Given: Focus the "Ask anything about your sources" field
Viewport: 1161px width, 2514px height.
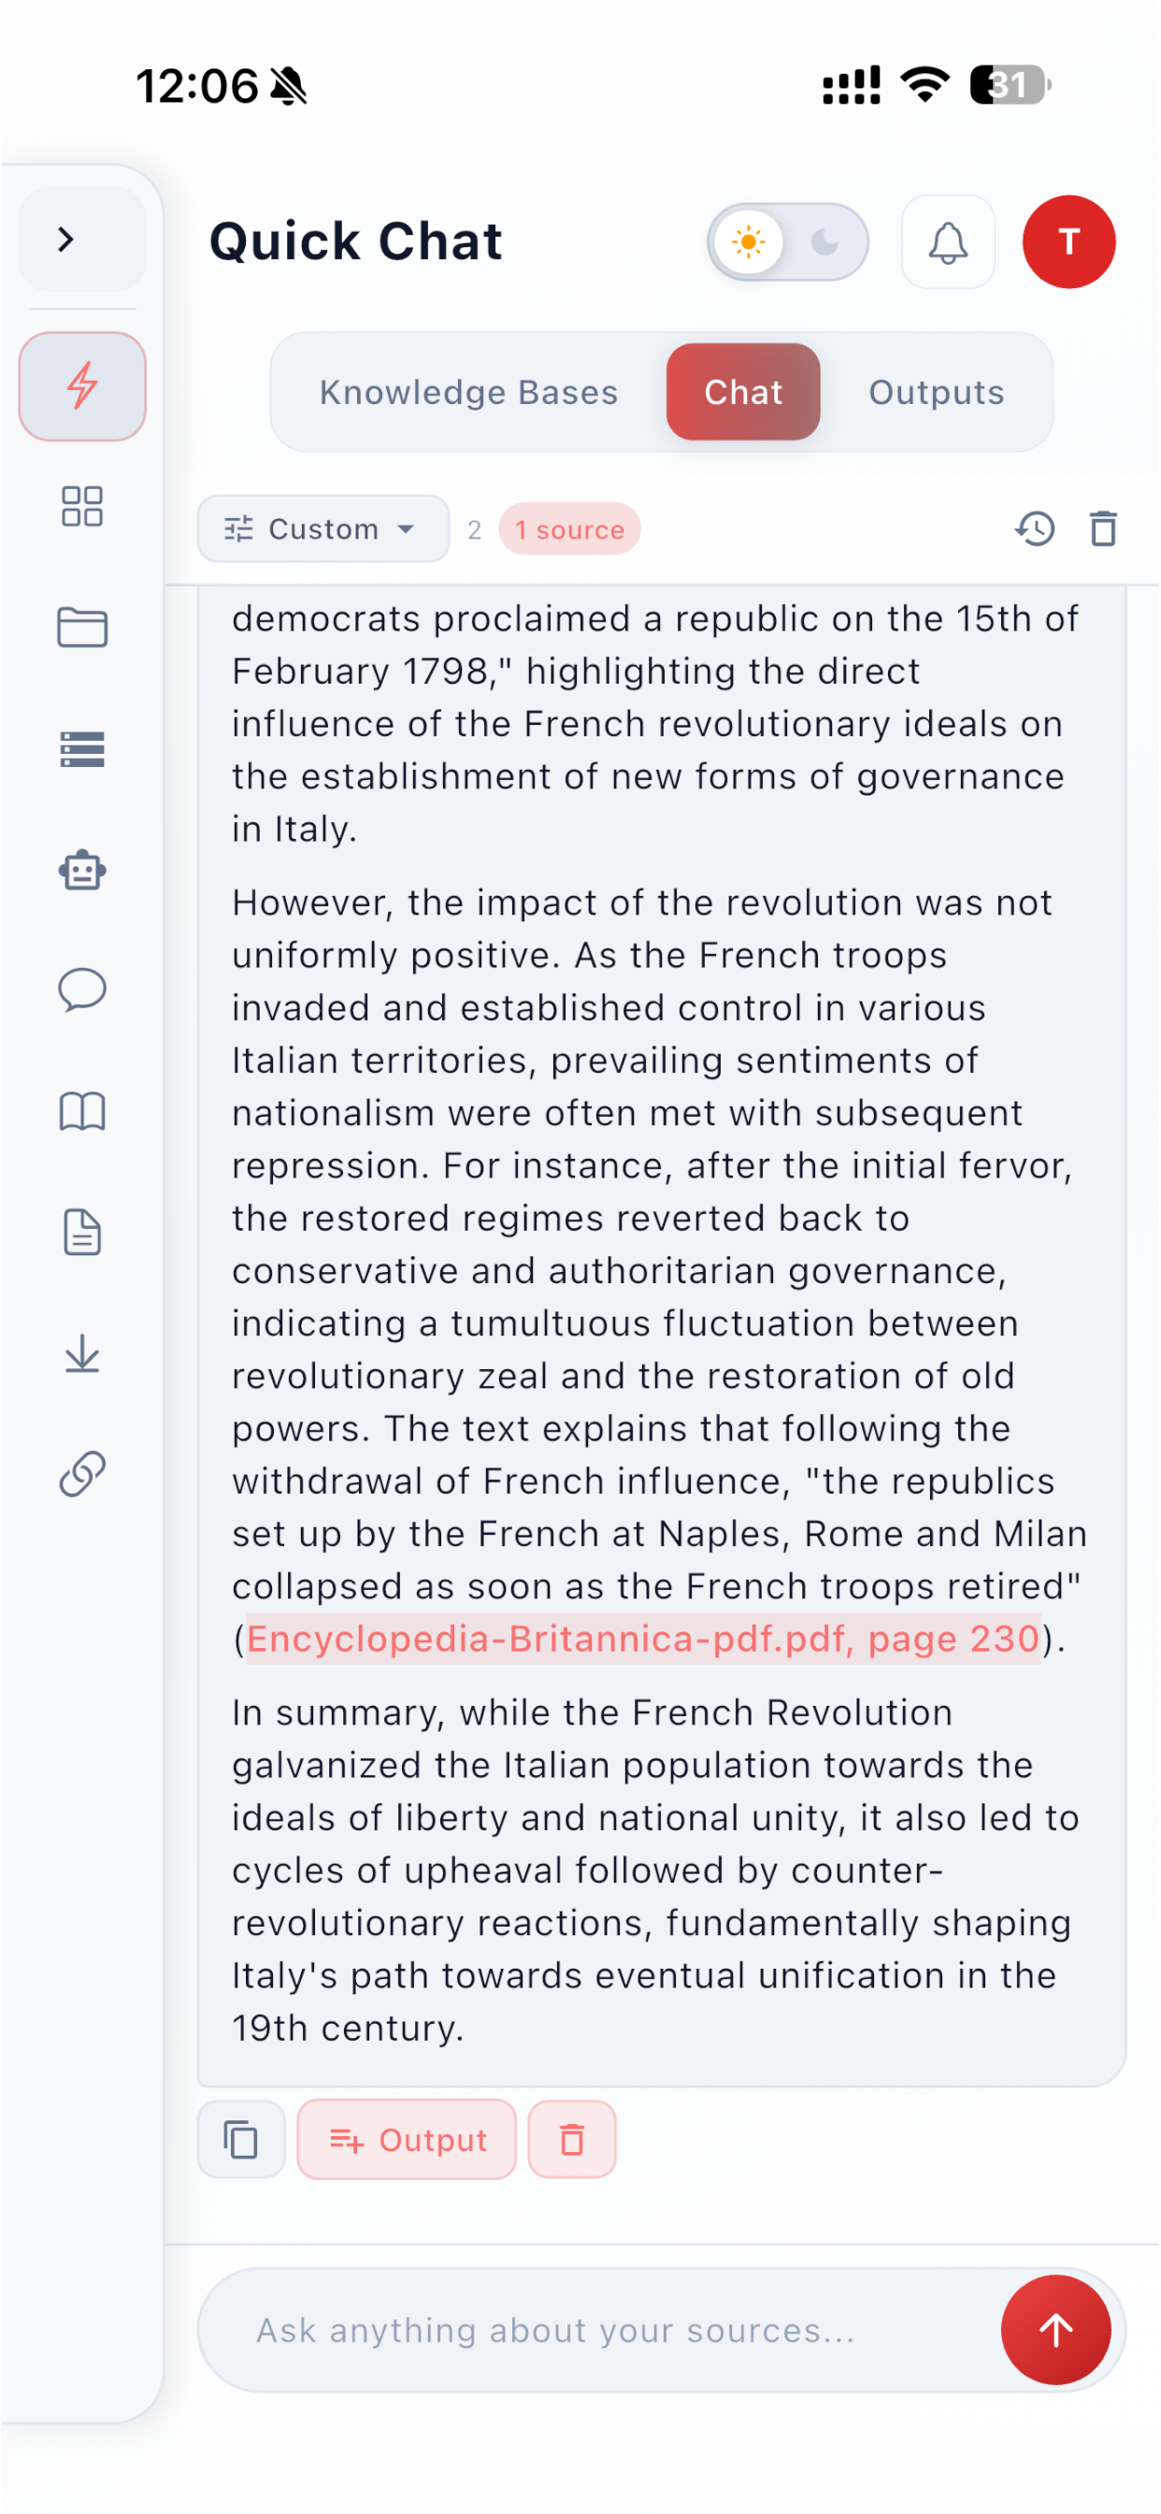Looking at the screenshot, I should point(595,2331).
